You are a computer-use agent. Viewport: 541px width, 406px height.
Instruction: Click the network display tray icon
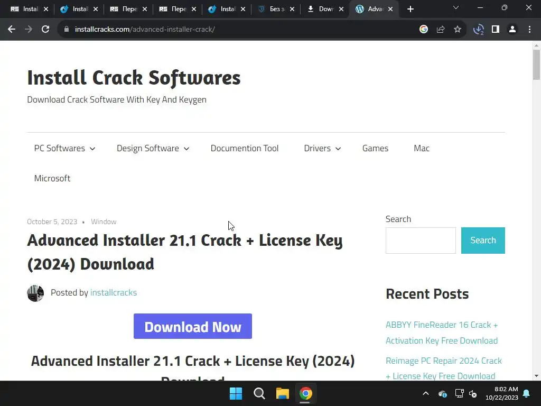pyautogui.click(x=459, y=393)
